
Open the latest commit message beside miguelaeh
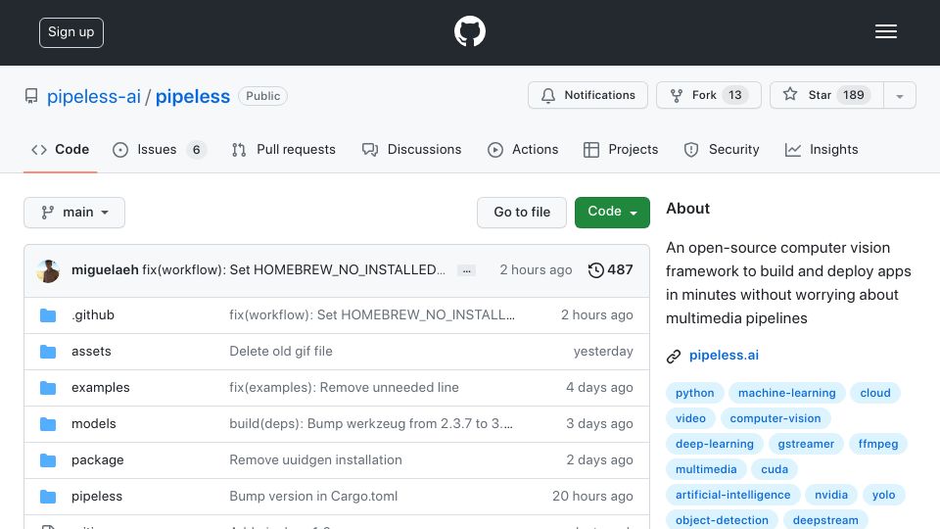coord(294,270)
